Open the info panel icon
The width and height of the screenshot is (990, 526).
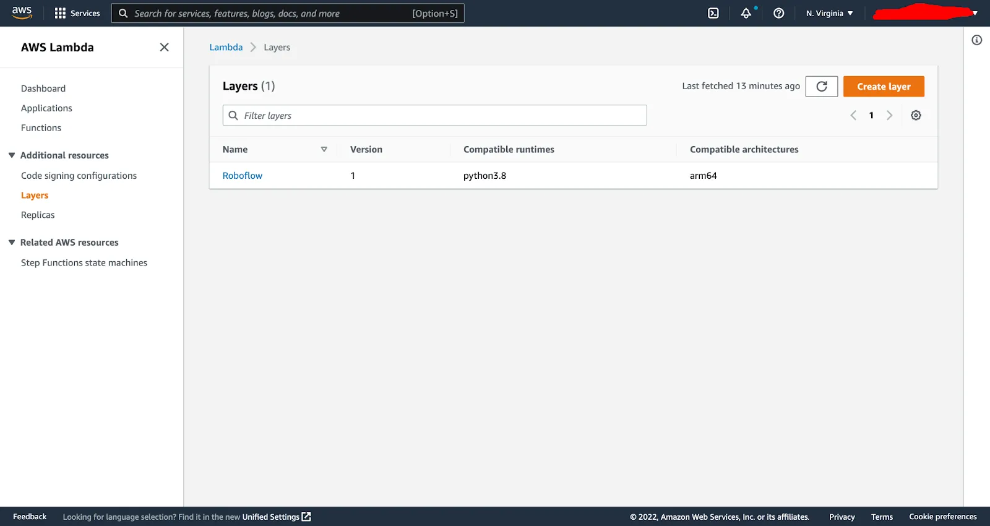(x=976, y=40)
